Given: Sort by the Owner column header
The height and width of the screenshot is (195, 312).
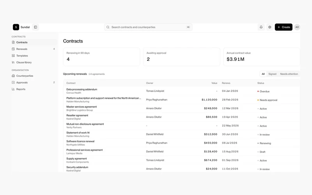Looking at the screenshot, I should point(150,83).
